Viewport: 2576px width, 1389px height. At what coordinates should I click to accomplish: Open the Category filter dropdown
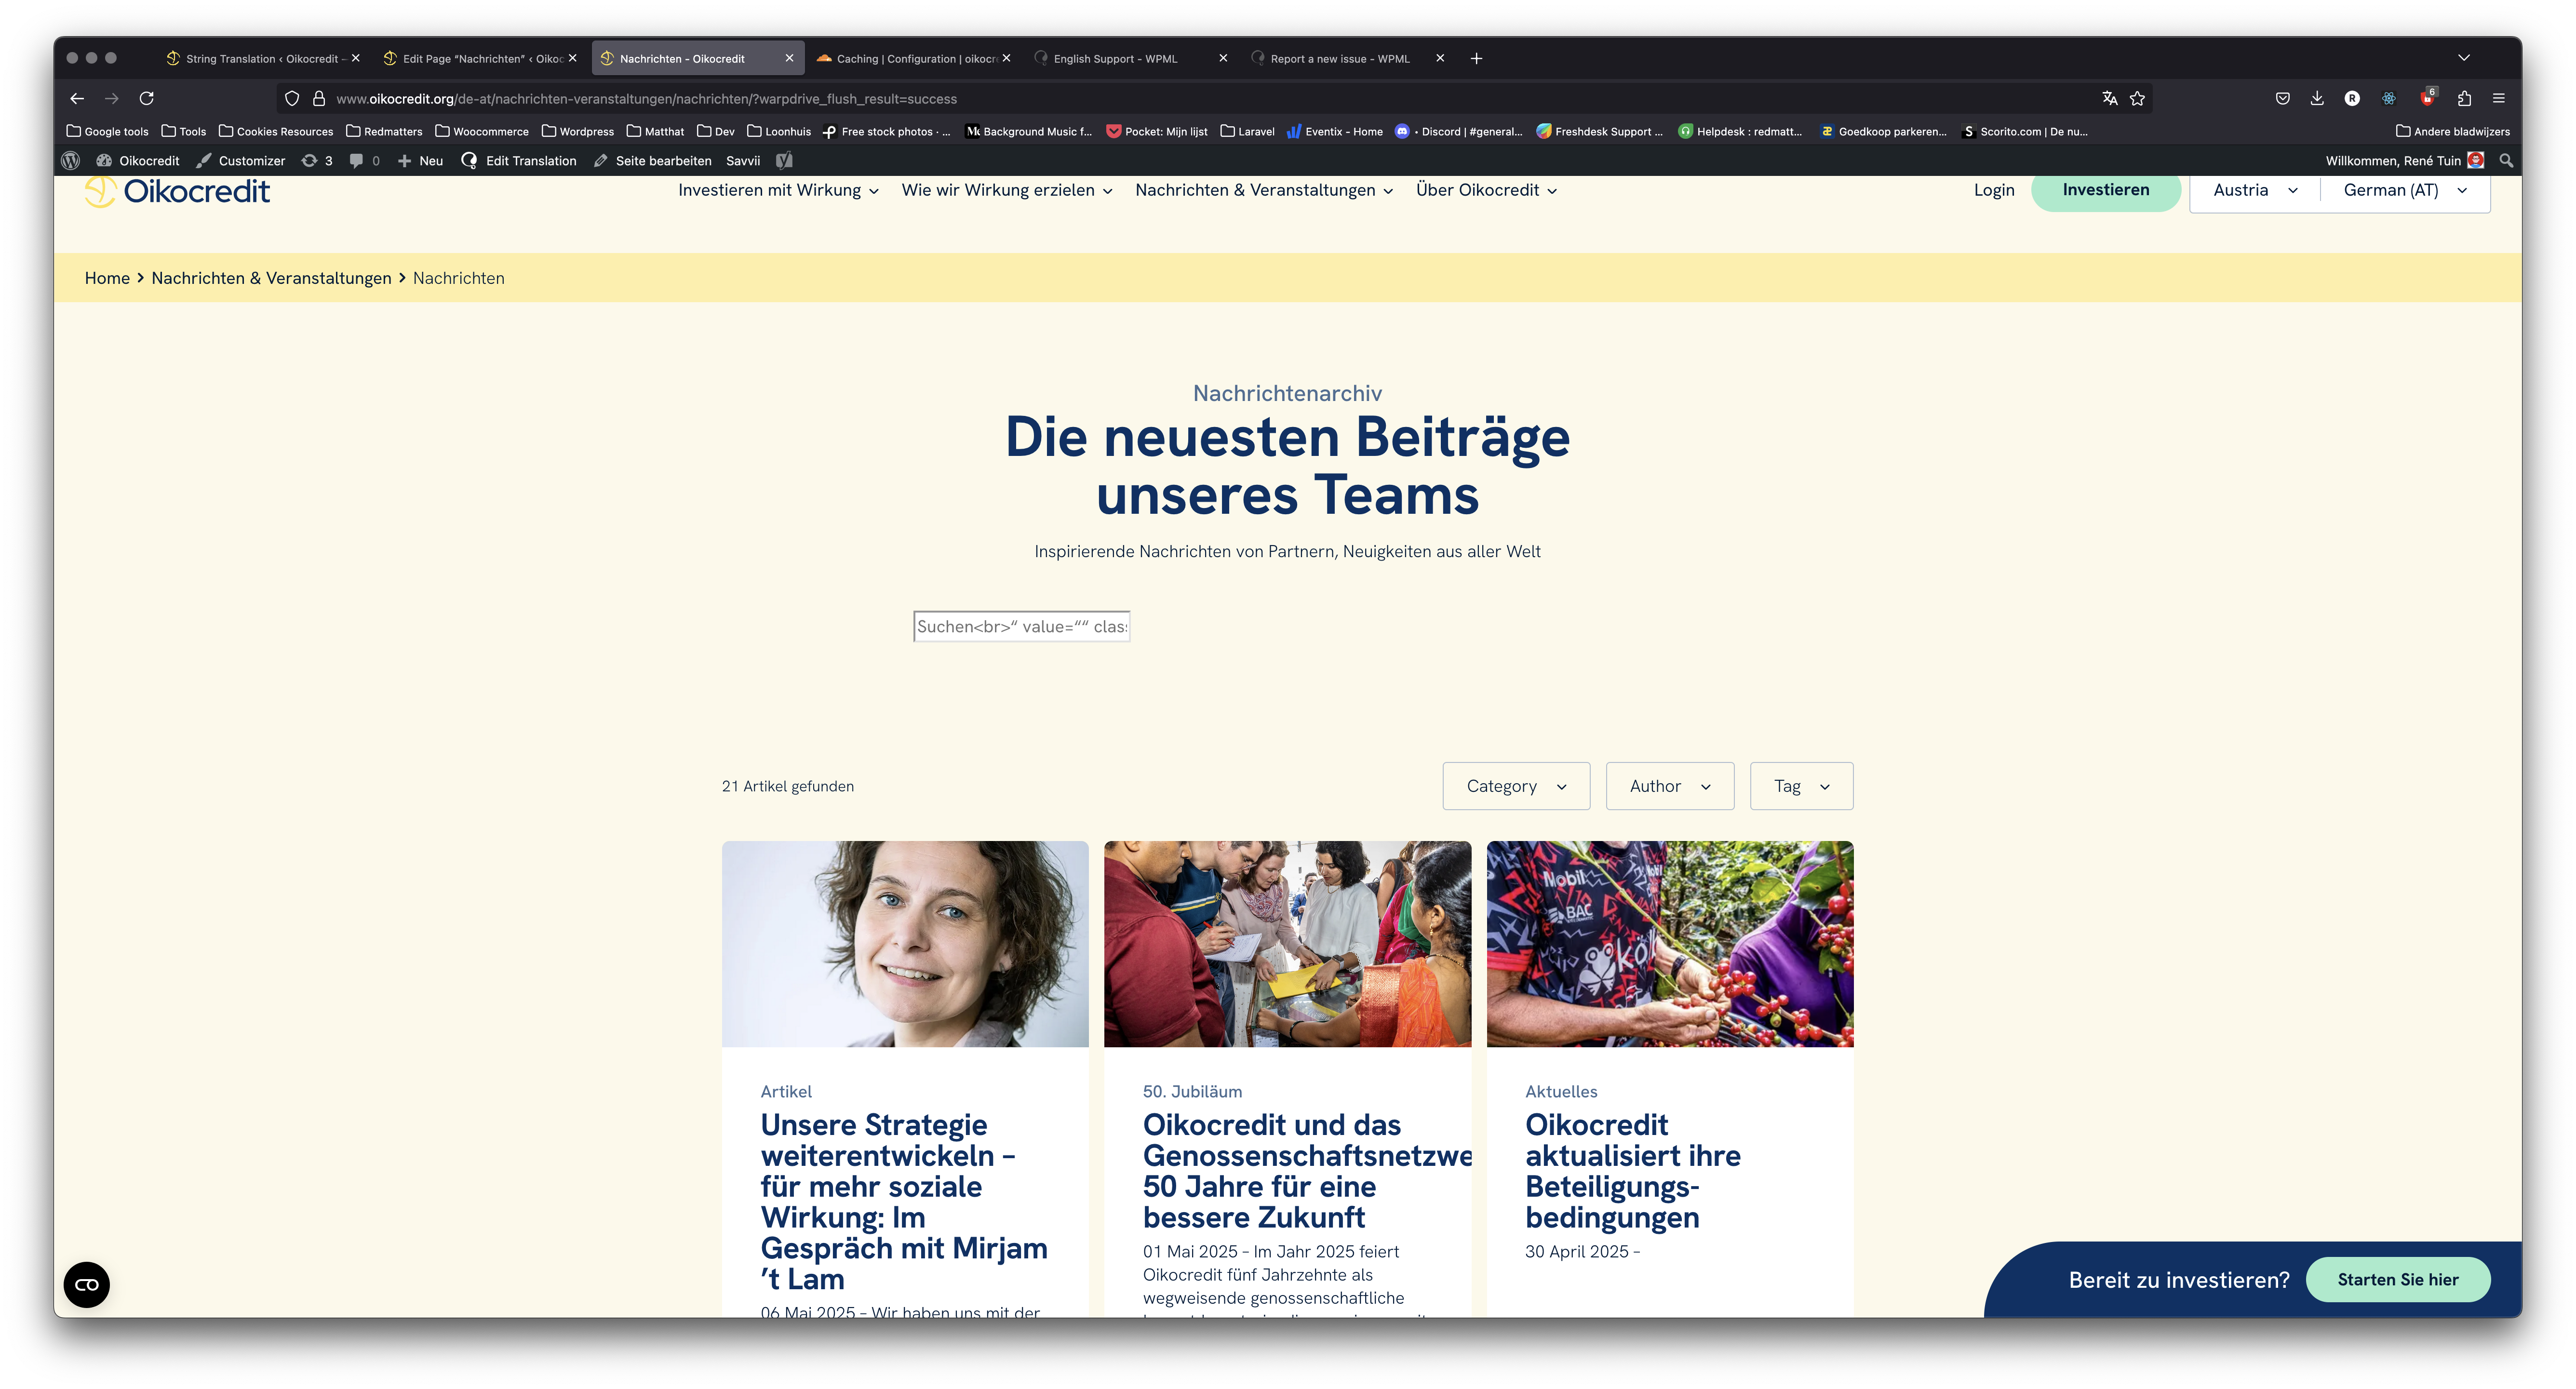1516,786
